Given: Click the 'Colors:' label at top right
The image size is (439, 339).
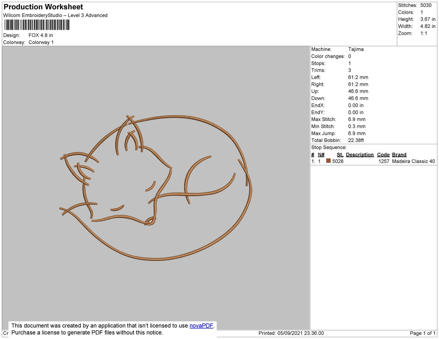Looking at the screenshot, I should point(406,12).
